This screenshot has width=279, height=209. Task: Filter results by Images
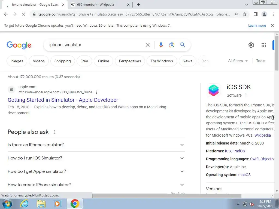(17, 61)
